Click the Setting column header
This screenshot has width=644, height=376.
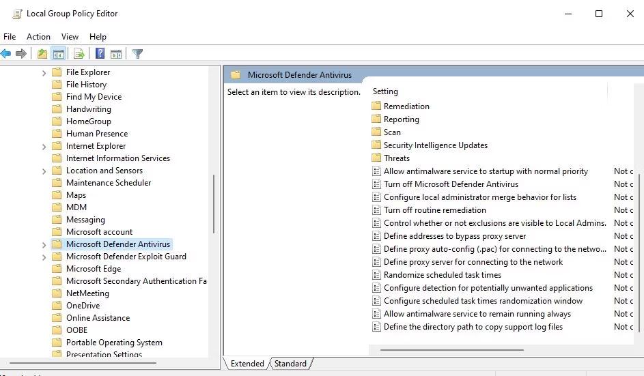click(x=385, y=91)
